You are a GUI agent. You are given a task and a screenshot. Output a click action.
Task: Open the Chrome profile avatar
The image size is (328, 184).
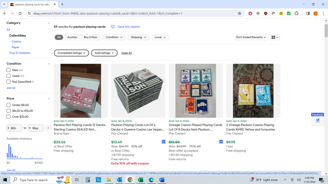(x=316, y=13)
